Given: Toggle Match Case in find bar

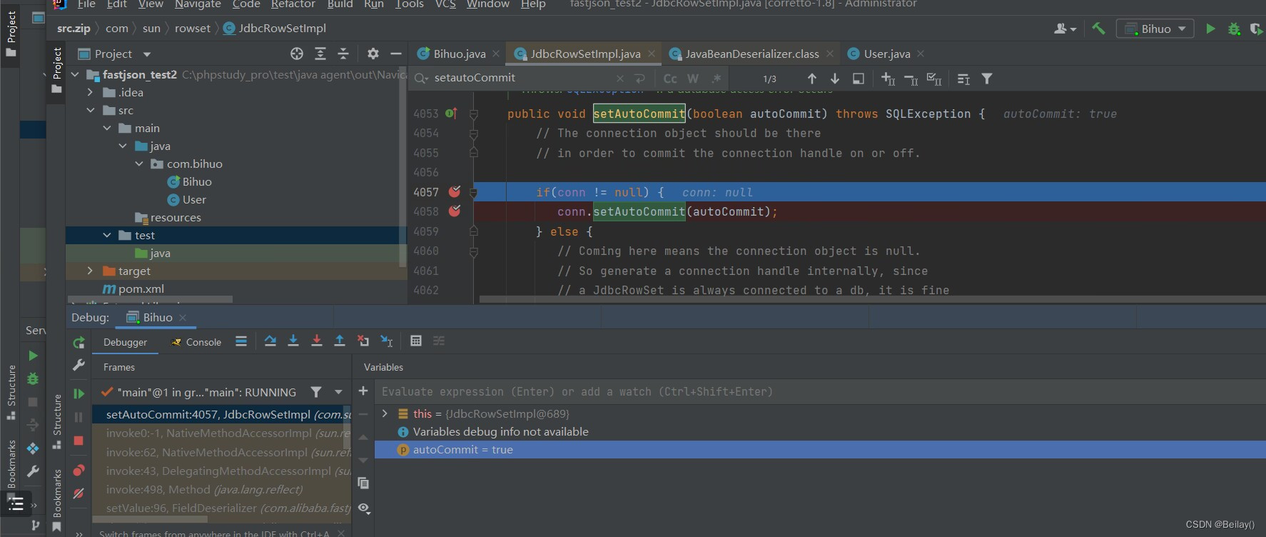Looking at the screenshot, I should pos(670,79).
